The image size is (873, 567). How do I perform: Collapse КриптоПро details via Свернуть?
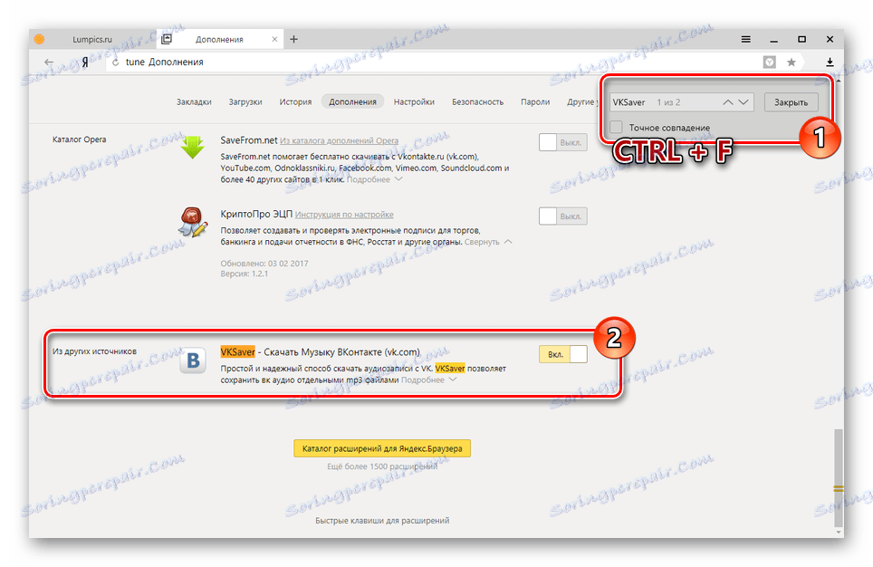488,242
